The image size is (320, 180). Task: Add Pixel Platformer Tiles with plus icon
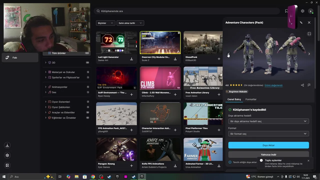tap(219, 130)
